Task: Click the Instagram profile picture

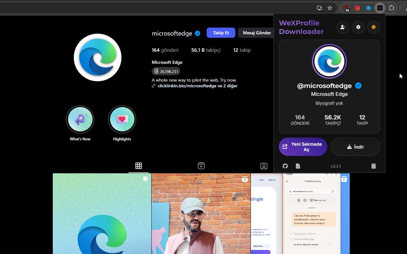Action: (x=98, y=57)
